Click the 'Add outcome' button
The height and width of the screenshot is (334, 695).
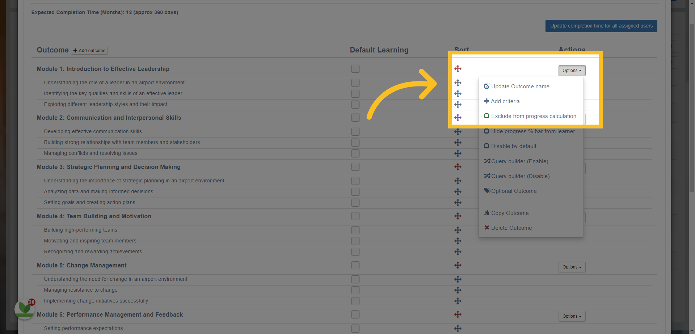pyautogui.click(x=89, y=51)
